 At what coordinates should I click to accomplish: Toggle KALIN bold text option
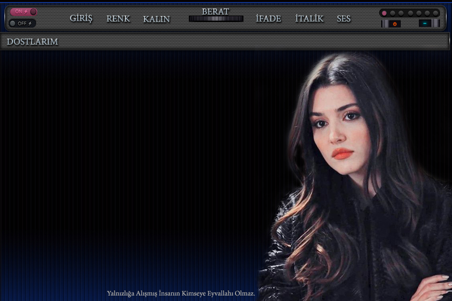coord(156,19)
